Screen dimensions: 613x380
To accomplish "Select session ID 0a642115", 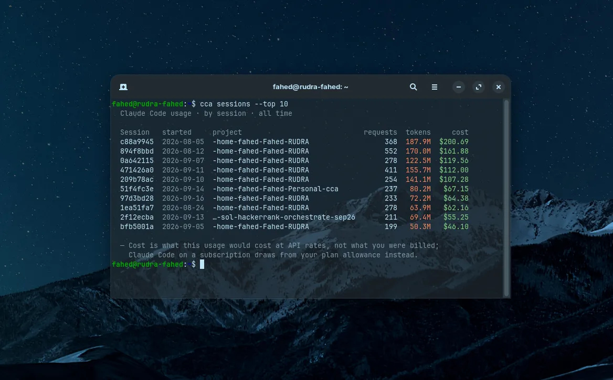I will tap(137, 160).
